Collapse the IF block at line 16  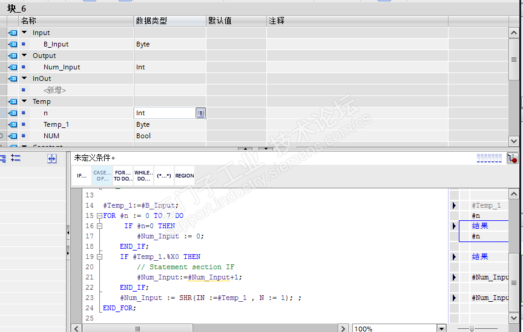(x=99, y=226)
